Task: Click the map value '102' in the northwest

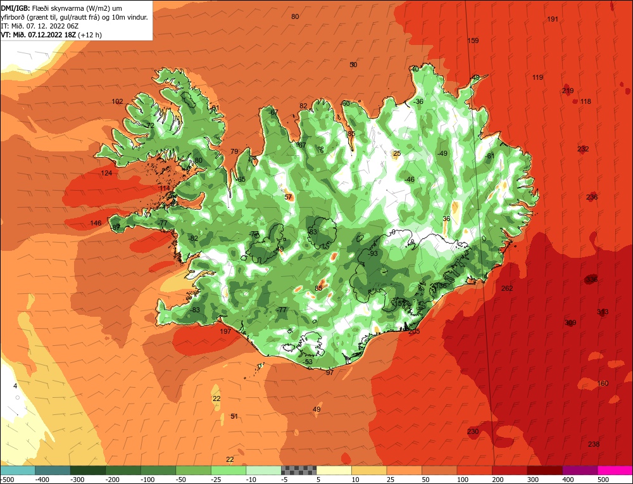Action: pos(118,101)
